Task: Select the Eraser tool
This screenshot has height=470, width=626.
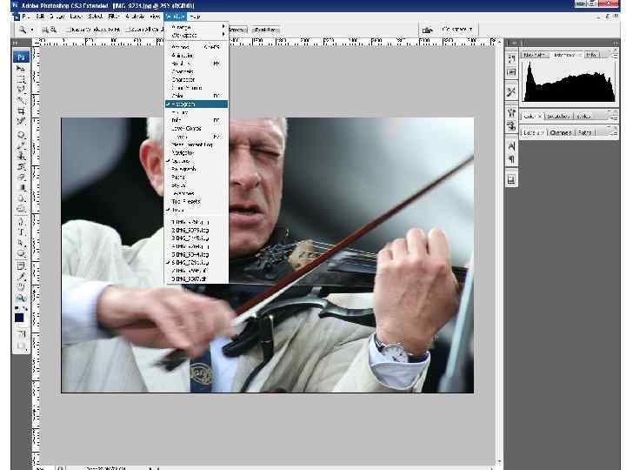Action: (21, 177)
